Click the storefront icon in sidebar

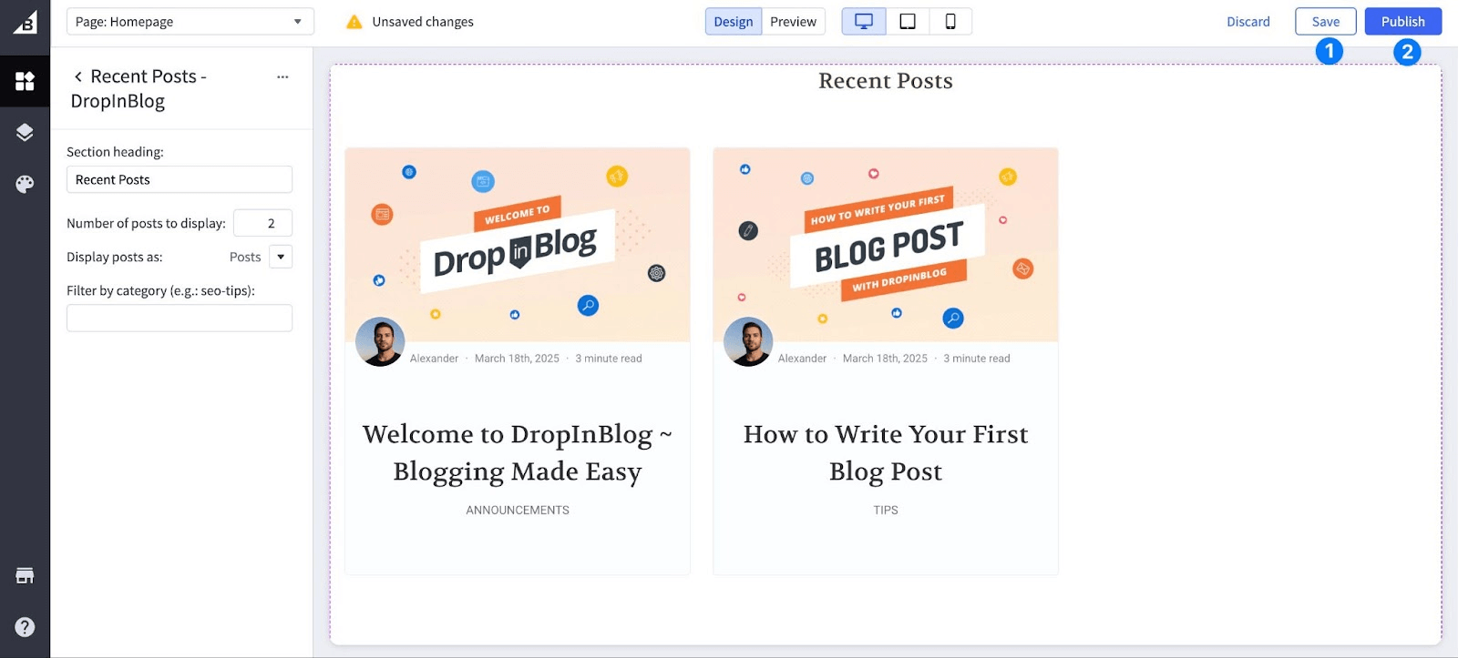tap(25, 575)
